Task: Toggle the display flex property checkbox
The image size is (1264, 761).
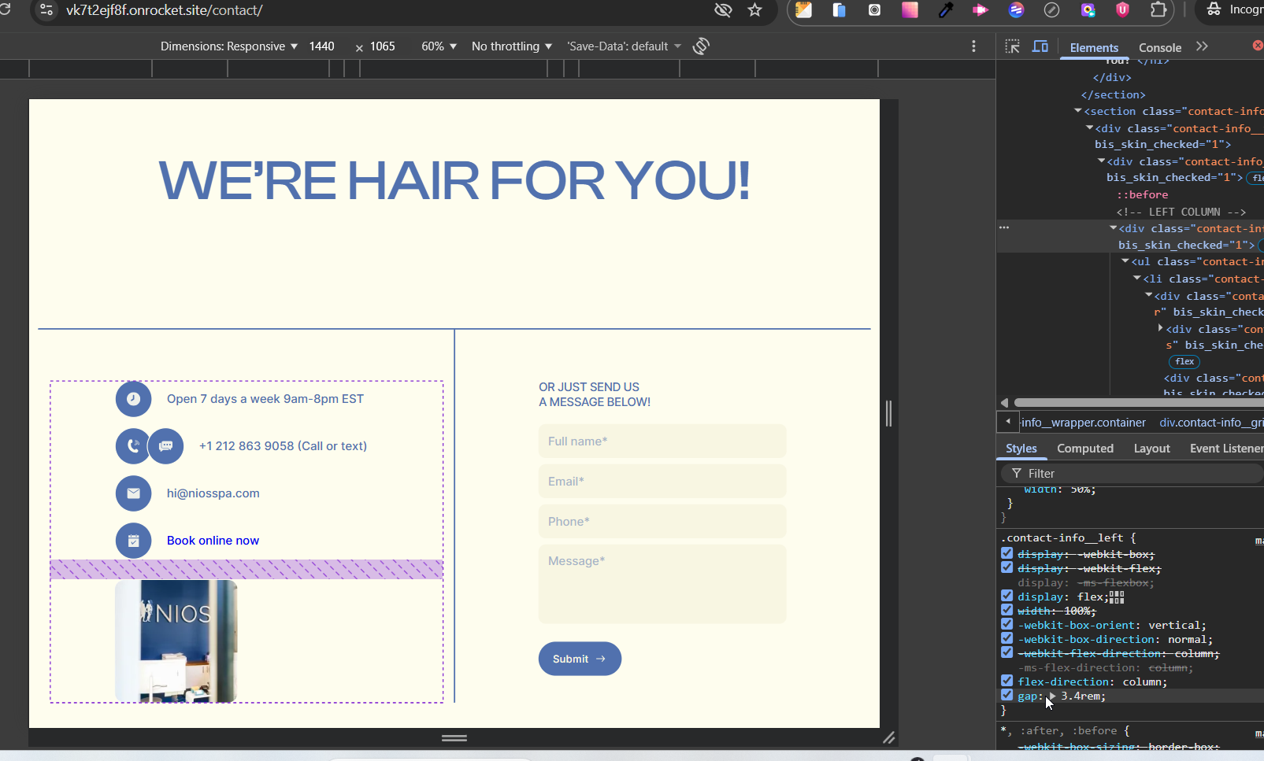Action: click(1006, 596)
